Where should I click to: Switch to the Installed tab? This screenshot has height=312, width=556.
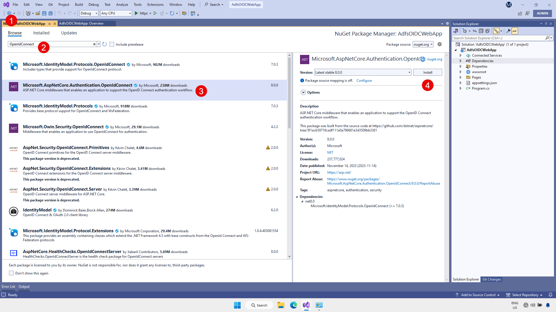click(41, 33)
